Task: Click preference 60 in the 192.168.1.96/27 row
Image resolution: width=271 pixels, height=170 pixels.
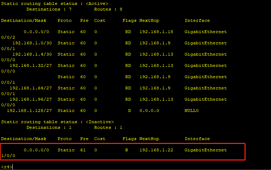Action: click(x=83, y=100)
